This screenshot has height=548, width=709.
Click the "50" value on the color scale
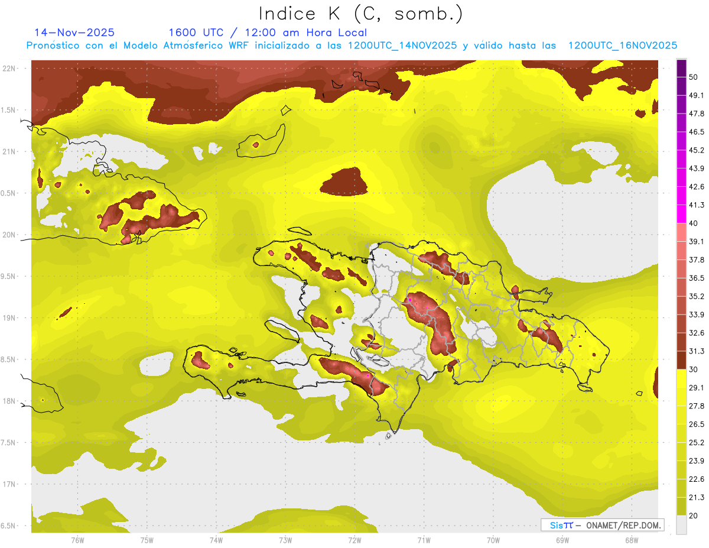tap(693, 77)
